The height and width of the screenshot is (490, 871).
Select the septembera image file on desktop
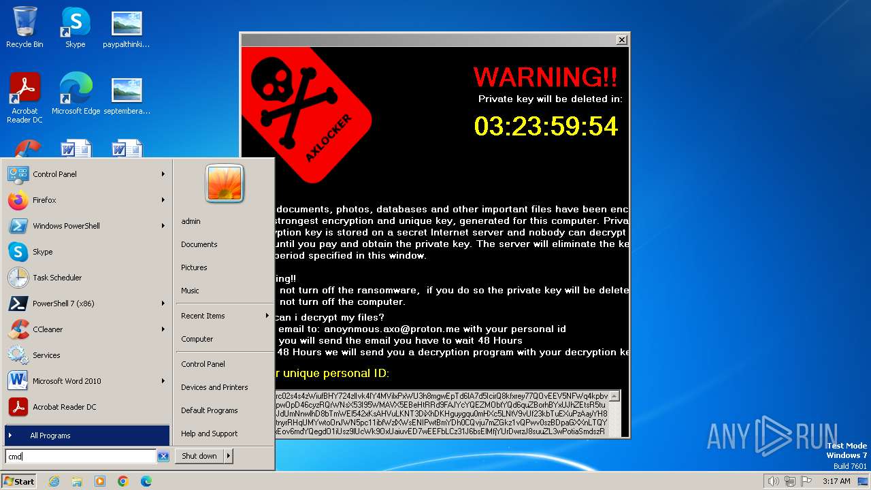point(127,94)
